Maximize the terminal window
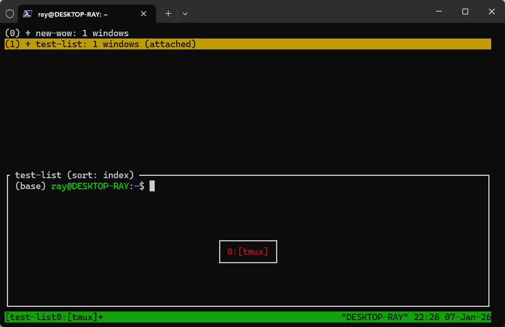Screen dimensions: 505x327 (465, 12)
